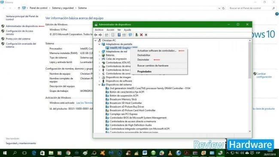Image resolution: width=279 pixels, height=157 pixels.
Task: Open address bar history dropdown arrow
Action: pyautogui.click(x=219, y=8)
